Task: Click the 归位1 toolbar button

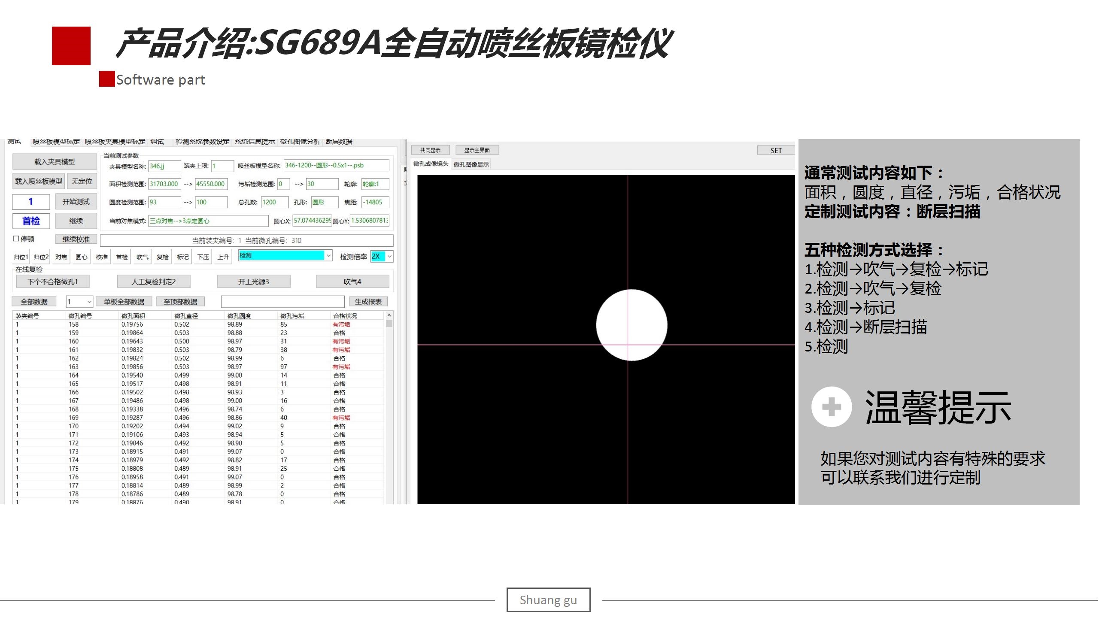Action: (20, 257)
